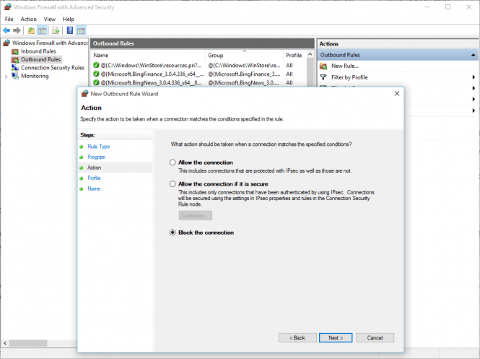Collapse the Outbound Rules actions section
Screen dimensions: 480x359
[x=473, y=55]
